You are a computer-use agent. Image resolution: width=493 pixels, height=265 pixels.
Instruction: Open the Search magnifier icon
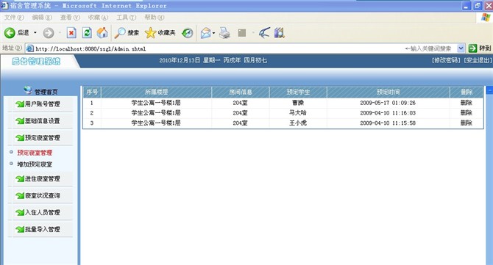click(120, 32)
